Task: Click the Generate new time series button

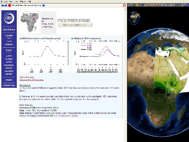Action: (75, 25)
